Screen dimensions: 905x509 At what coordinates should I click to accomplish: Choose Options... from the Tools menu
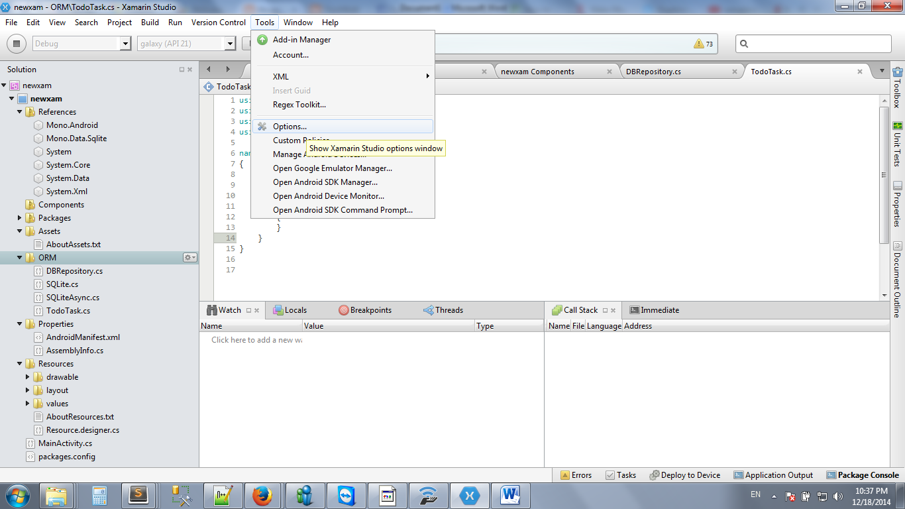pyautogui.click(x=343, y=127)
